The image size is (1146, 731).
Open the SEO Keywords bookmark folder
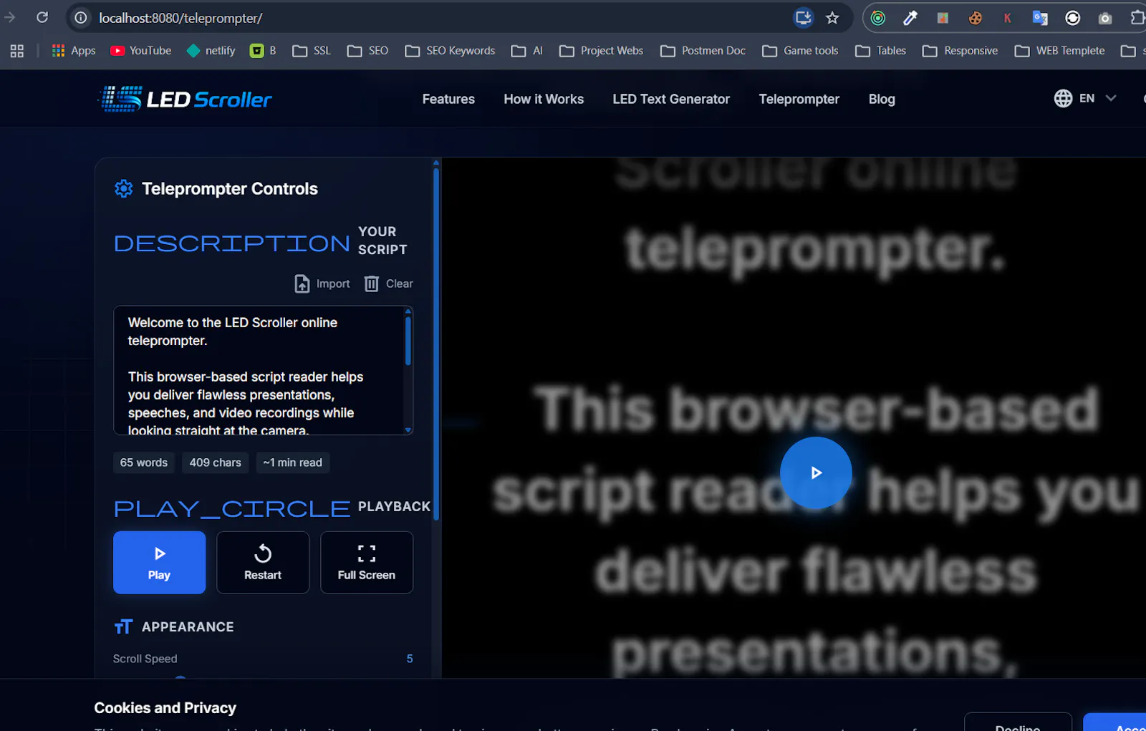450,51
